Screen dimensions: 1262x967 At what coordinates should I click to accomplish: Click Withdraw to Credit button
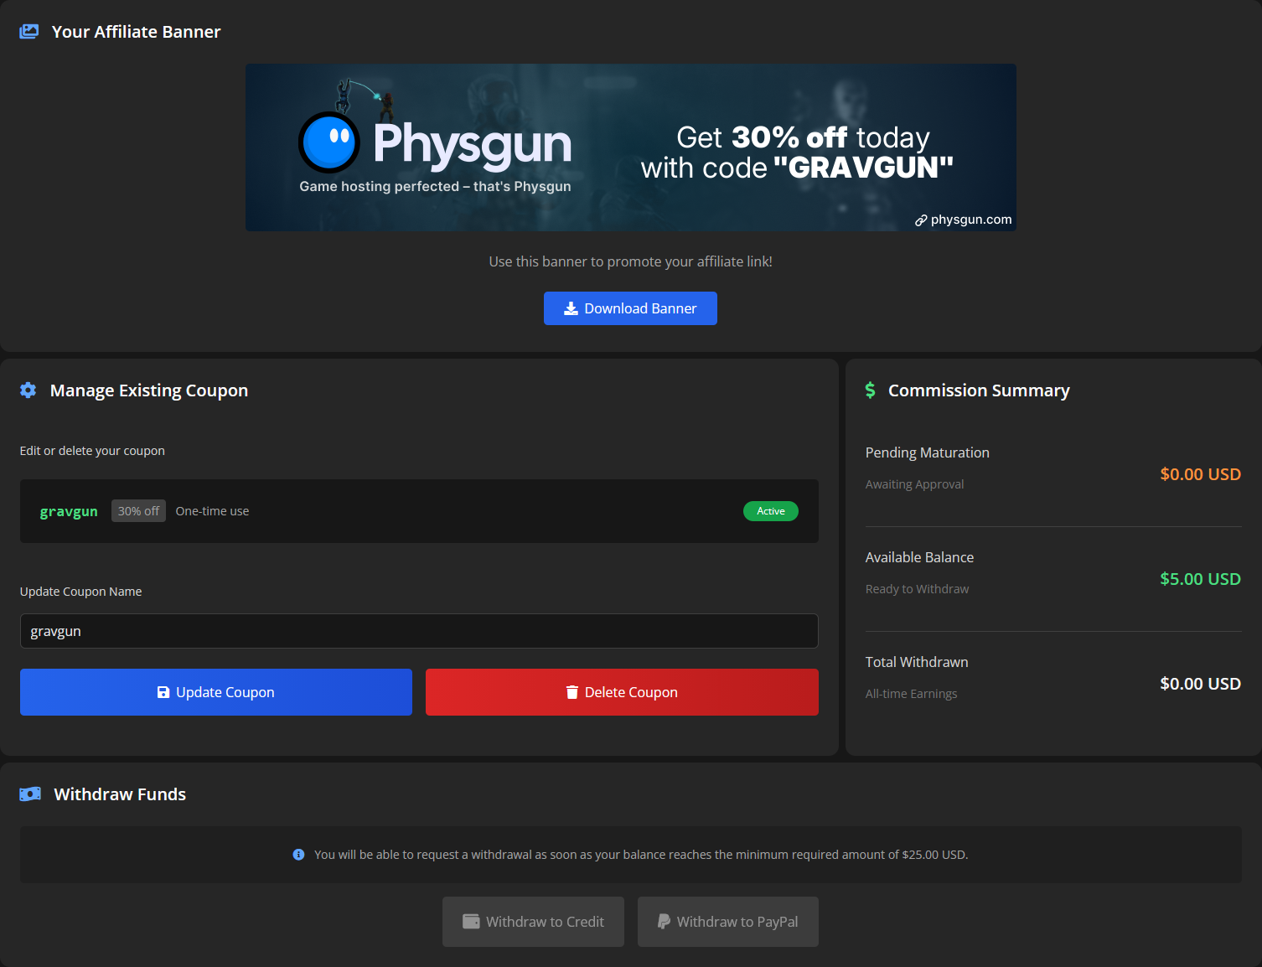coord(533,922)
